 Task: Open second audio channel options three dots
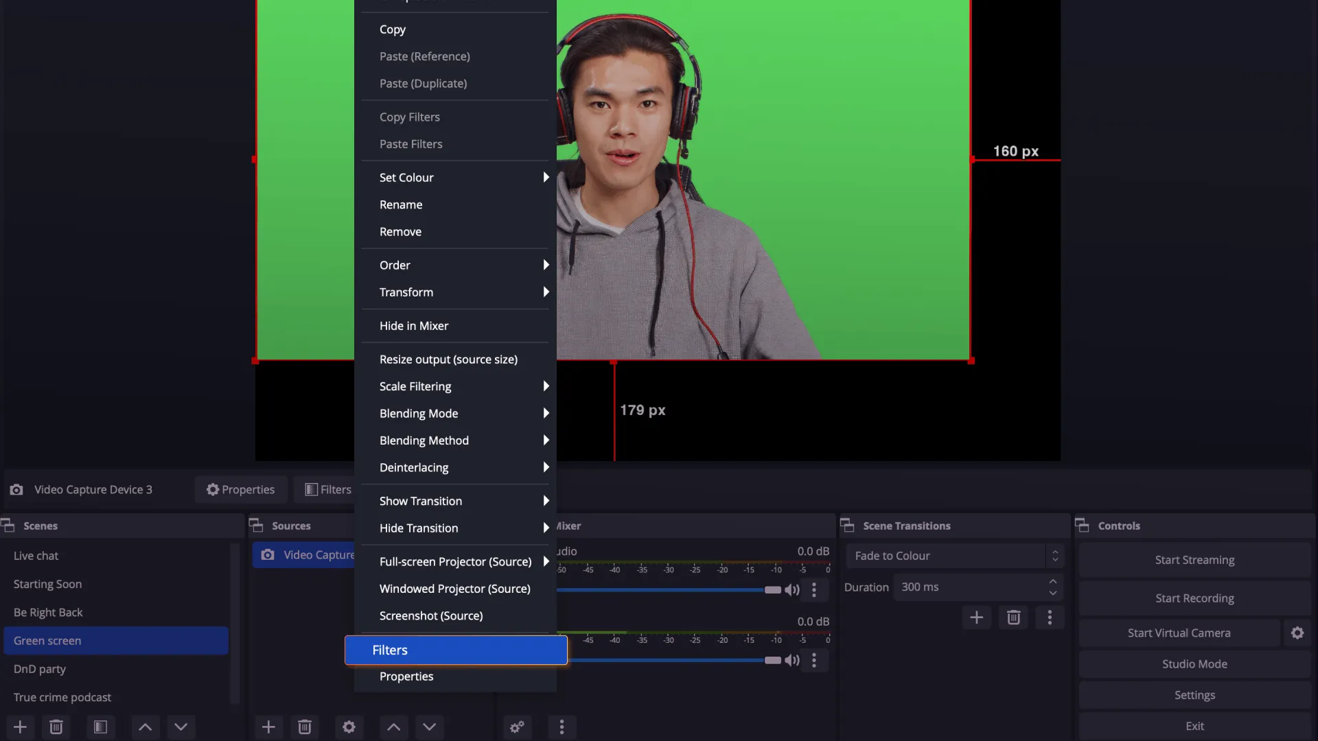click(814, 660)
